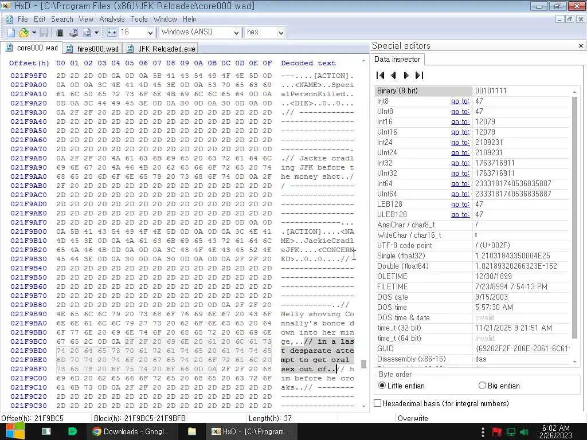Open the View menu

pos(86,19)
